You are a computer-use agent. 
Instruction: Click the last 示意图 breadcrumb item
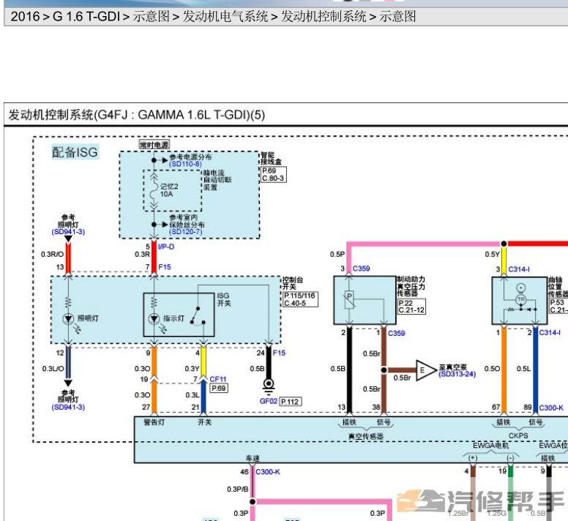click(397, 16)
